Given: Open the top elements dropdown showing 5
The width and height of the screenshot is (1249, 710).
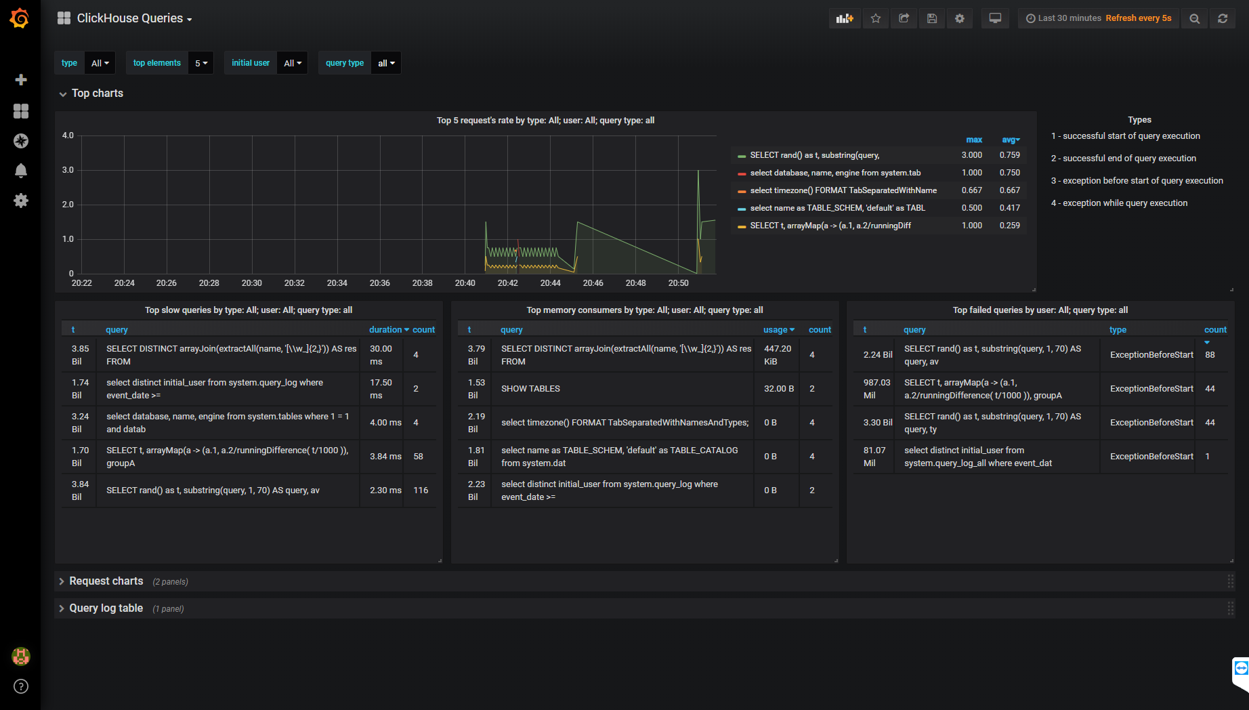Looking at the screenshot, I should pyautogui.click(x=201, y=63).
